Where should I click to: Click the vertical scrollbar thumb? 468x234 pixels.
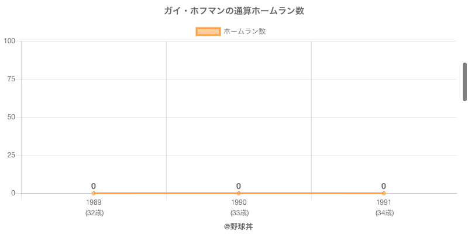464,82
